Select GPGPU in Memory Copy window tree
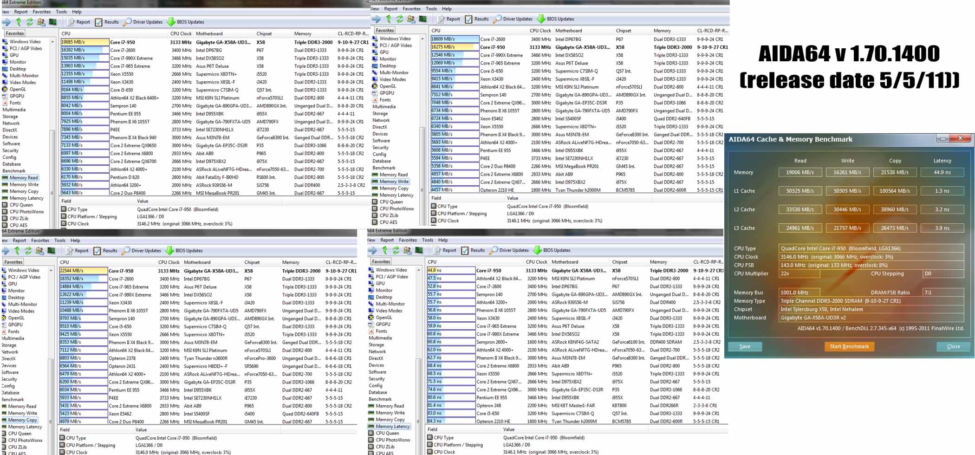975x455 pixels. [x=15, y=325]
